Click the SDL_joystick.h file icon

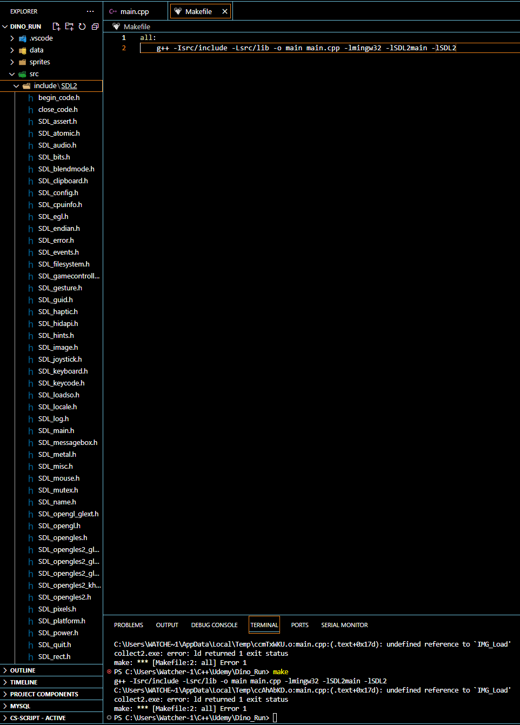coord(31,360)
